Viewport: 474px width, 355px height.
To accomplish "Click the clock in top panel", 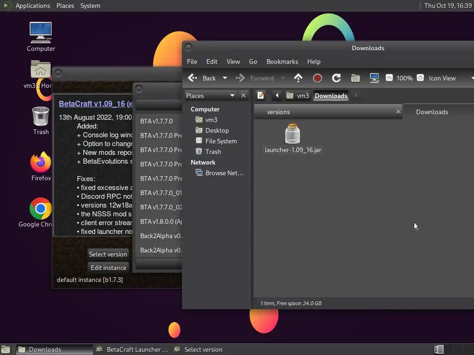I will (x=448, y=6).
